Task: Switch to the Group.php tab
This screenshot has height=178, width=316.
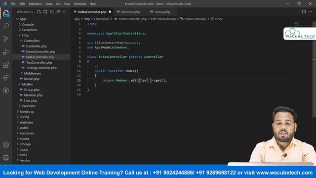Action: click(162, 12)
